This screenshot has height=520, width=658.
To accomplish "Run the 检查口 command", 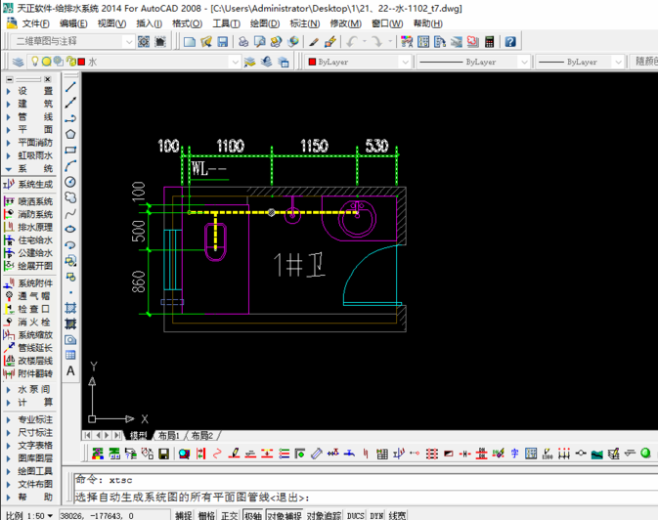I will coord(28,309).
